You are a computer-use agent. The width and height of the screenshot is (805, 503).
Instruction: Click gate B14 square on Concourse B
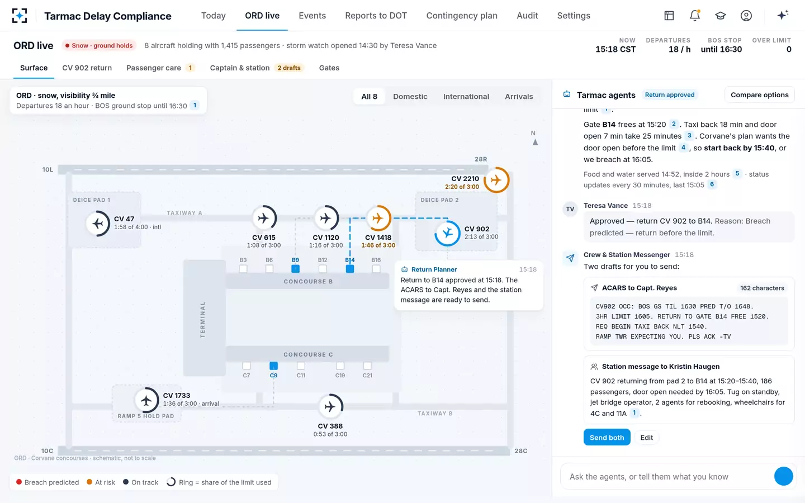click(350, 269)
